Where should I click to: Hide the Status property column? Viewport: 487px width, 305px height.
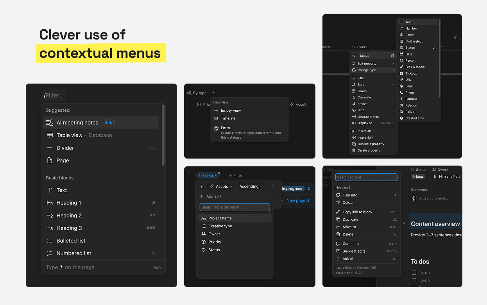[x=373, y=110]
